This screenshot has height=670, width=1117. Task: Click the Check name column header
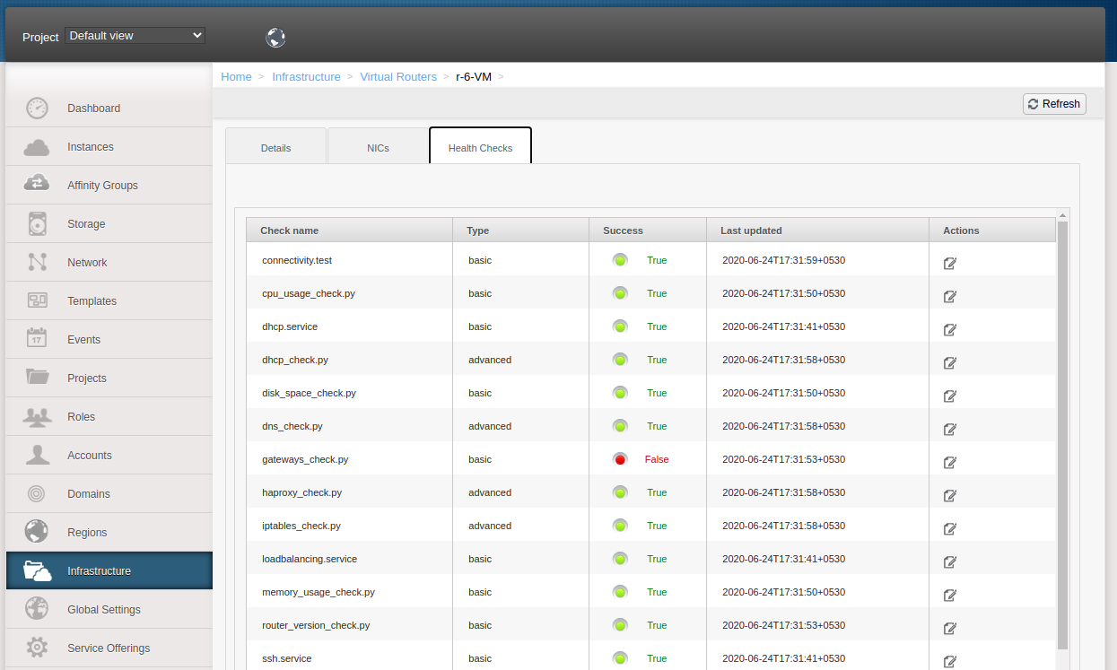(x=349, y=231)
